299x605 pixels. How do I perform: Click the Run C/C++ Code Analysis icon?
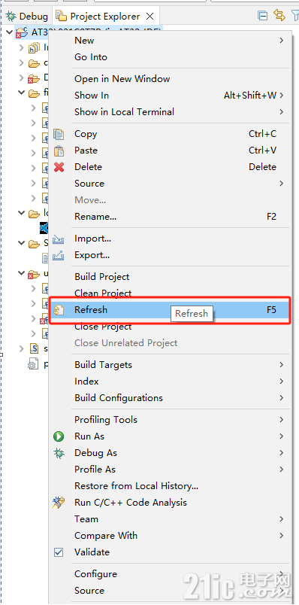59,503
